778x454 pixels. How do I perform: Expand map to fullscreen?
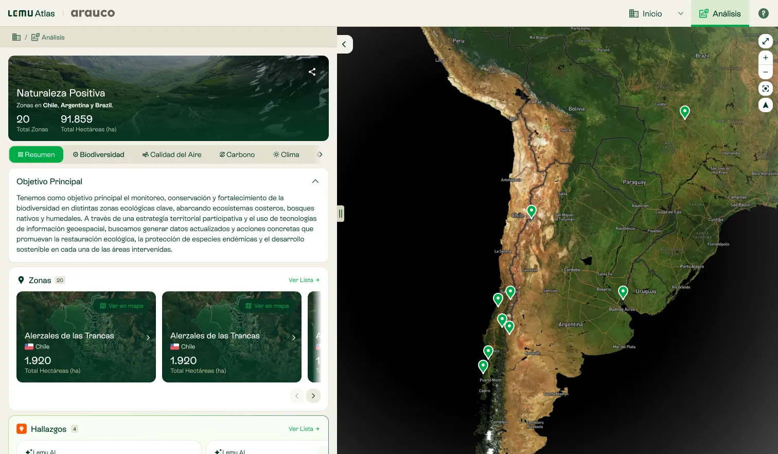766,41
